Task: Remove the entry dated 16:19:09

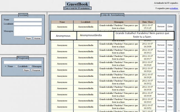Action: click(161, 45)
